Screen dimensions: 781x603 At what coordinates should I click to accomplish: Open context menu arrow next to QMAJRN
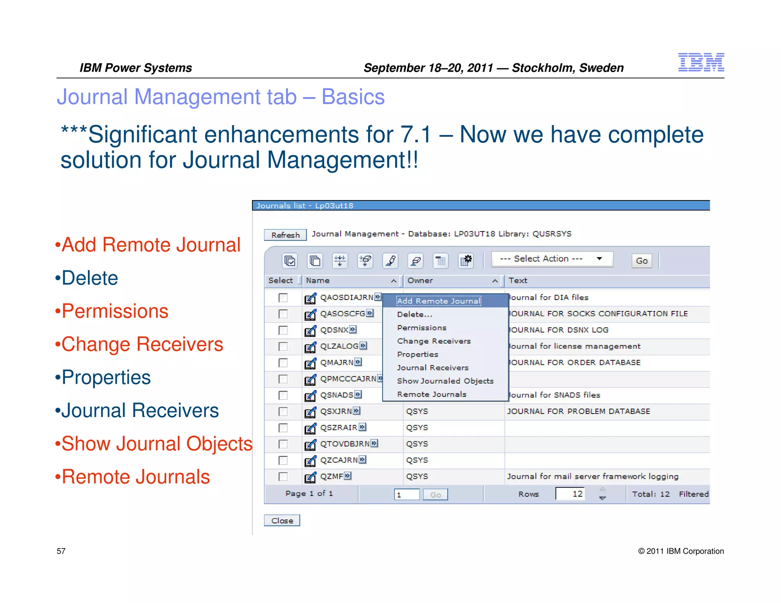click(358, 362)
